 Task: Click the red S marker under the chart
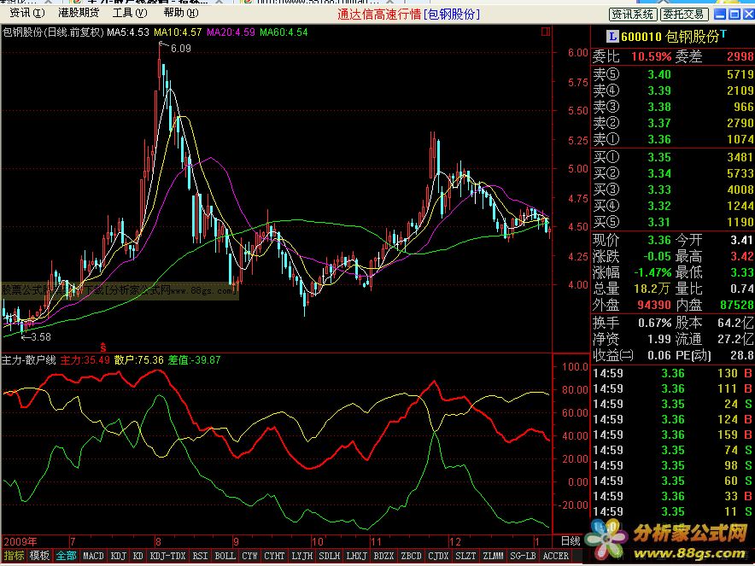[102, 346]
